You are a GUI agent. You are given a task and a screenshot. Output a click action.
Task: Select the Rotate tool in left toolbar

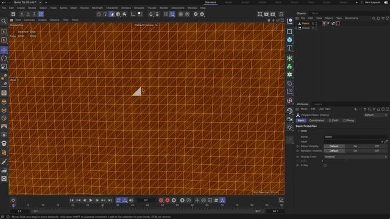pyautogui.click(x=4, y=58)
